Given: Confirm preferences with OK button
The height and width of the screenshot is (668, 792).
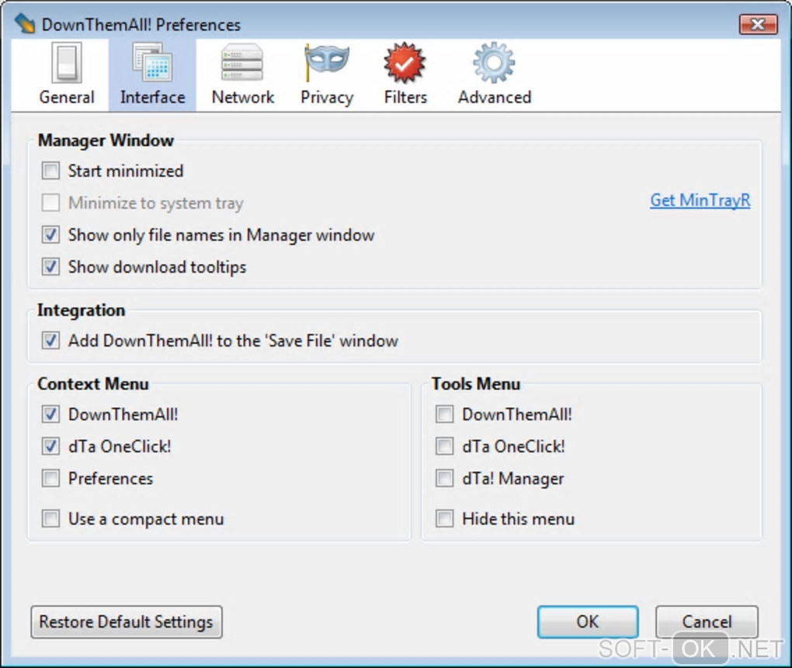Looking at the screenshot, I should tap(588, 622).
